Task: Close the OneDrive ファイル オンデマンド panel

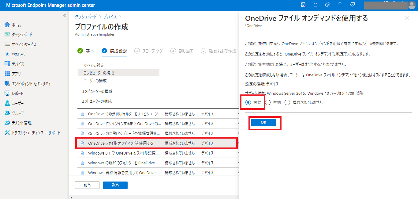Action: tap(407, 18)
